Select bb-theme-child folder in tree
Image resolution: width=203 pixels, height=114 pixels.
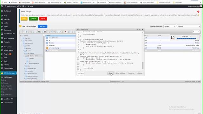(33, 56)
